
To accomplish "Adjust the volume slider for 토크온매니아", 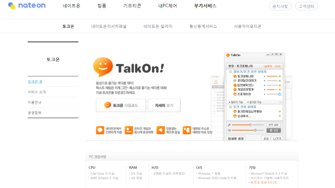I will pyautogui.click(x=272, y=76).
